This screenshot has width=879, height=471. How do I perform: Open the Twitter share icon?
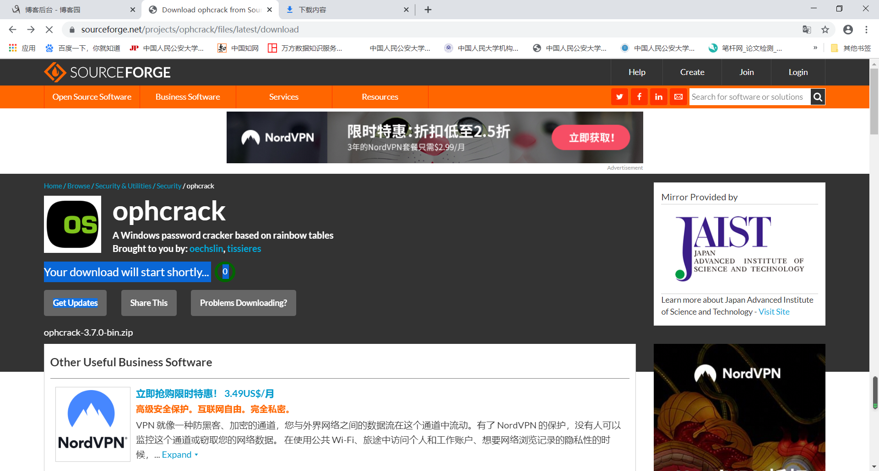pyautogui.click(x=619, y=97)
